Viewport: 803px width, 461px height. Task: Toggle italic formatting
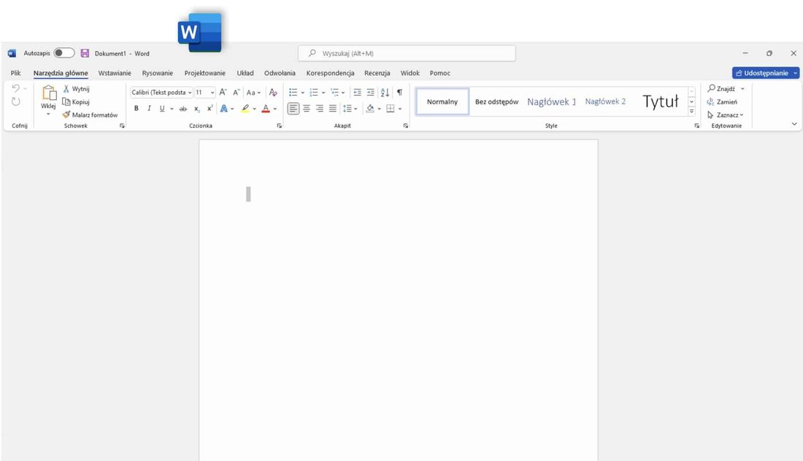(x=149, y=107)
